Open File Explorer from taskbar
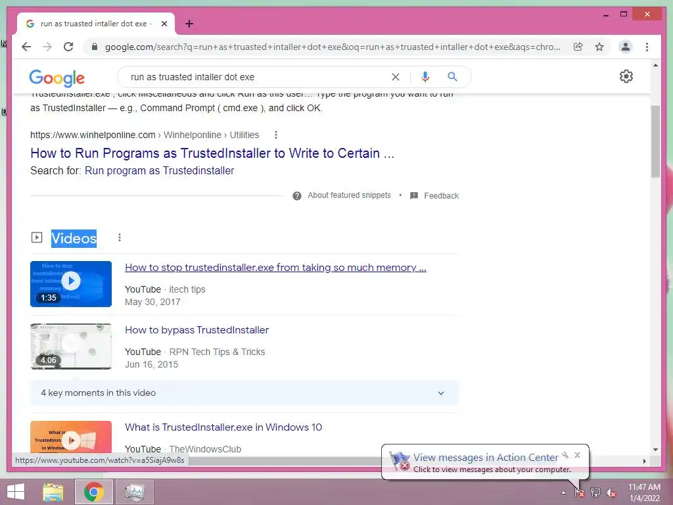Viewport: 673px width, 505px height. click(x=53, y=492)
